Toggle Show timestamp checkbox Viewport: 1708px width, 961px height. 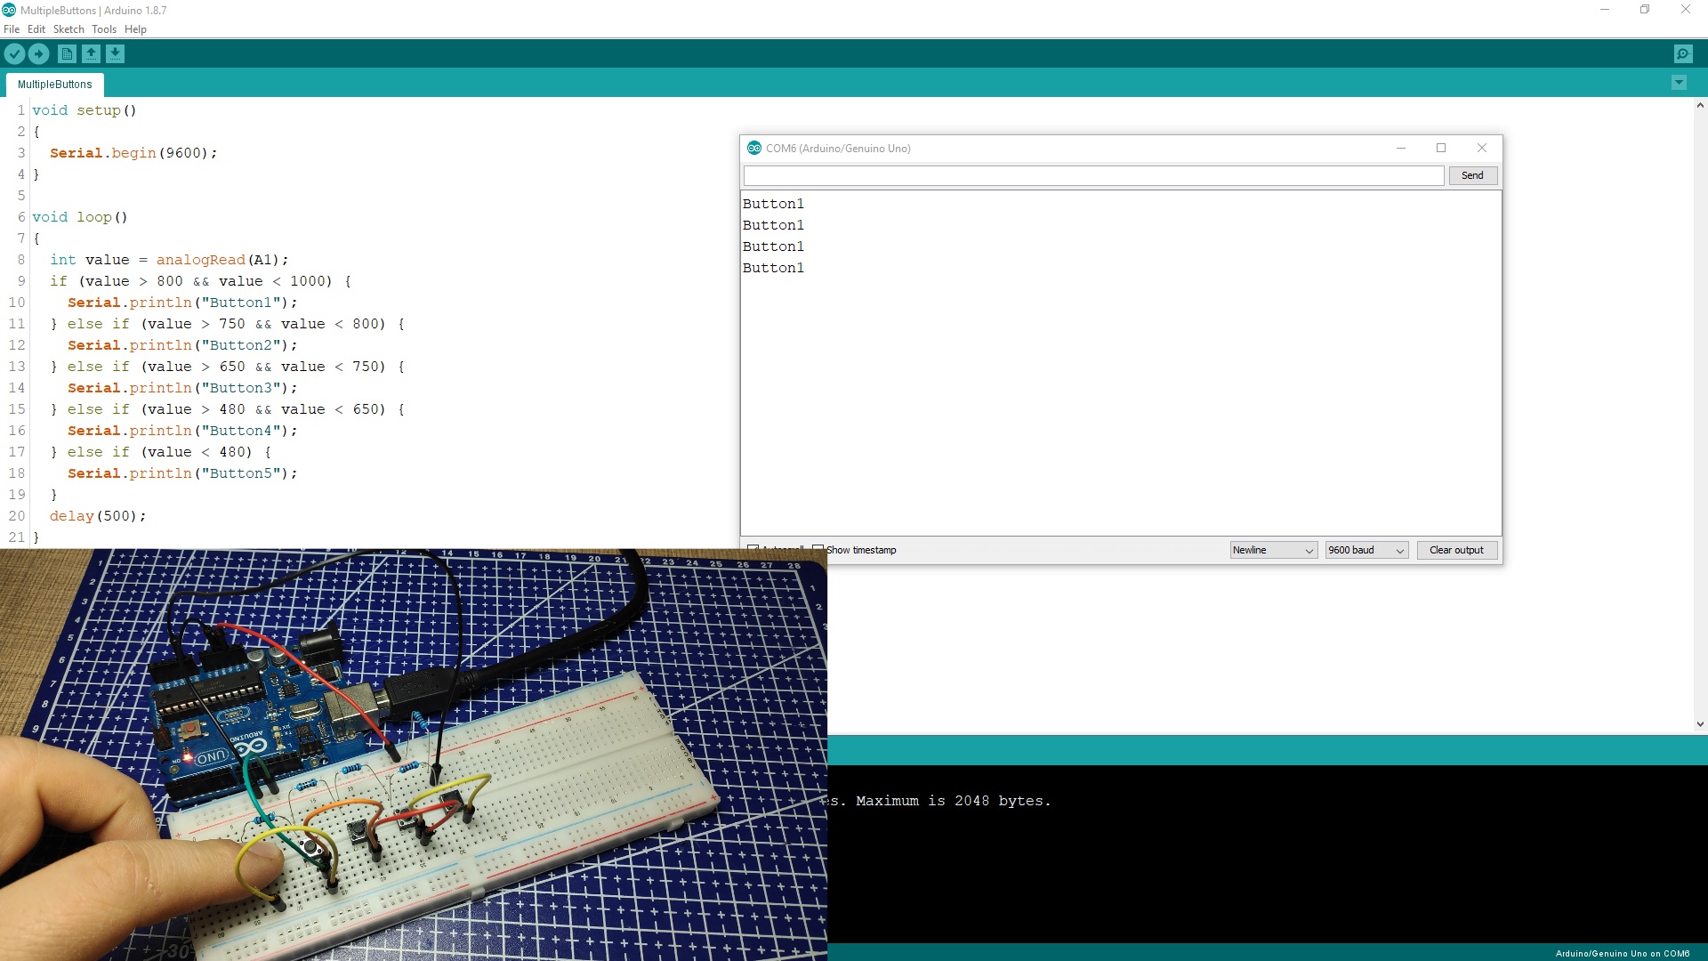tap(818, 548)
